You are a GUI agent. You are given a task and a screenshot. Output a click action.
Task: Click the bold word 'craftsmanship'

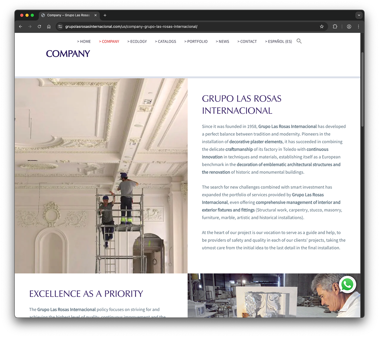coord(239,150)
